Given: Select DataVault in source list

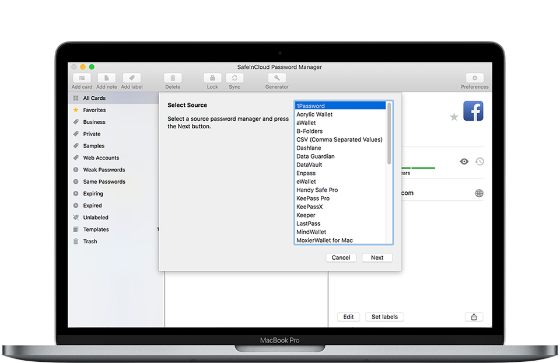Looking at the screenshot, I should point(340,165).
